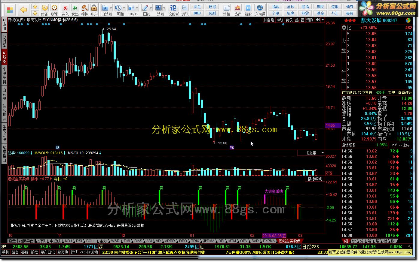Viewport: 419px width, 262px height.
Task: Open the 成交量 indicator dropdown
Action: pyautogui.click(x=323, y=153)
